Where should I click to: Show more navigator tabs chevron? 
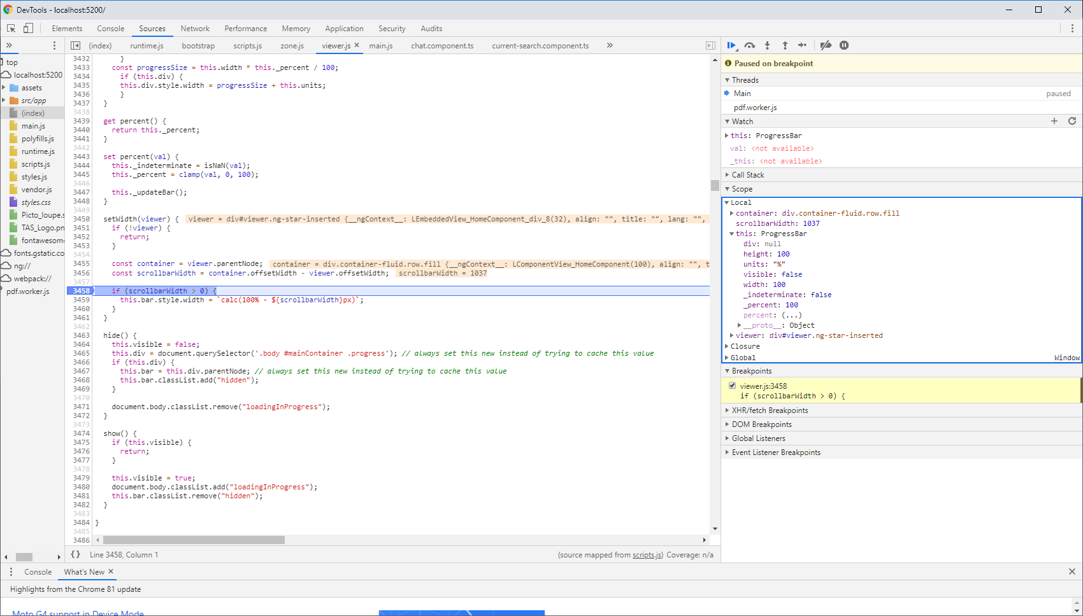tap(9, 45)
